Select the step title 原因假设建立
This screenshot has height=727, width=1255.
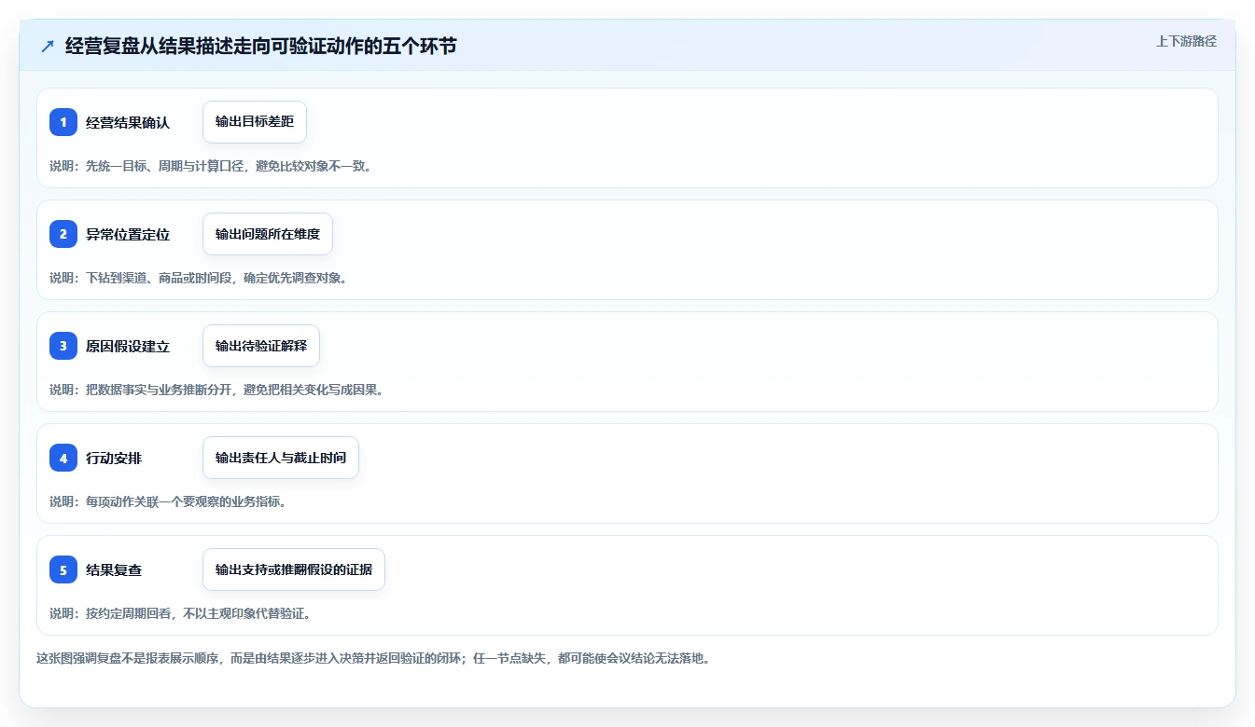click(x=128, y=346)
